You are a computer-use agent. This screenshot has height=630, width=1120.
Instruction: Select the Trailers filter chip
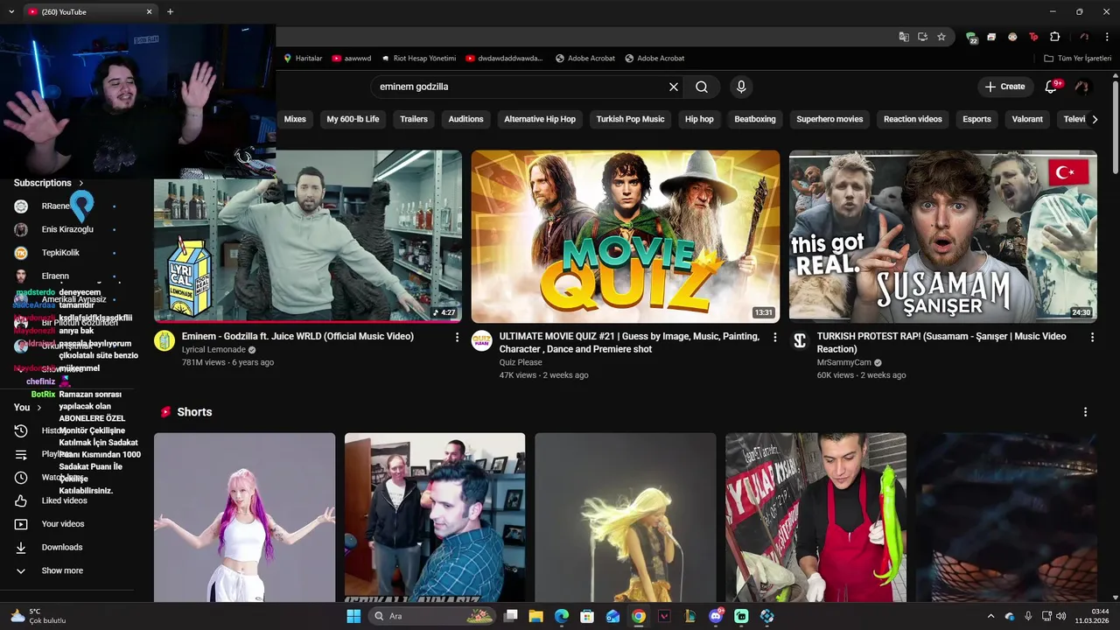point(414,119)
